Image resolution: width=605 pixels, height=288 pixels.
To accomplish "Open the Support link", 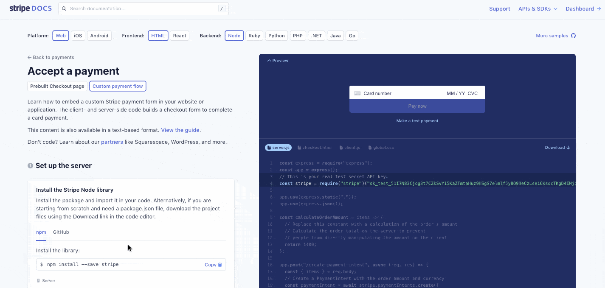I will click(x=500, y=8).
